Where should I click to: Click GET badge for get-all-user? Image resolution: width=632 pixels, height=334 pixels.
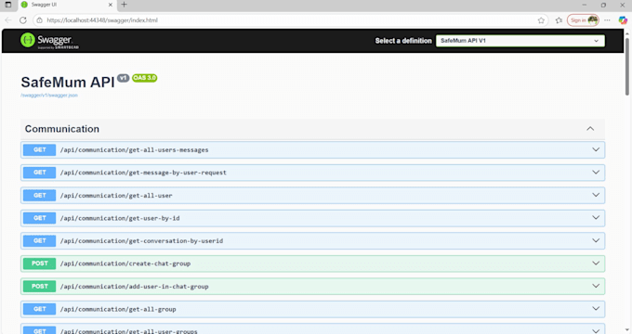(39, 195)
